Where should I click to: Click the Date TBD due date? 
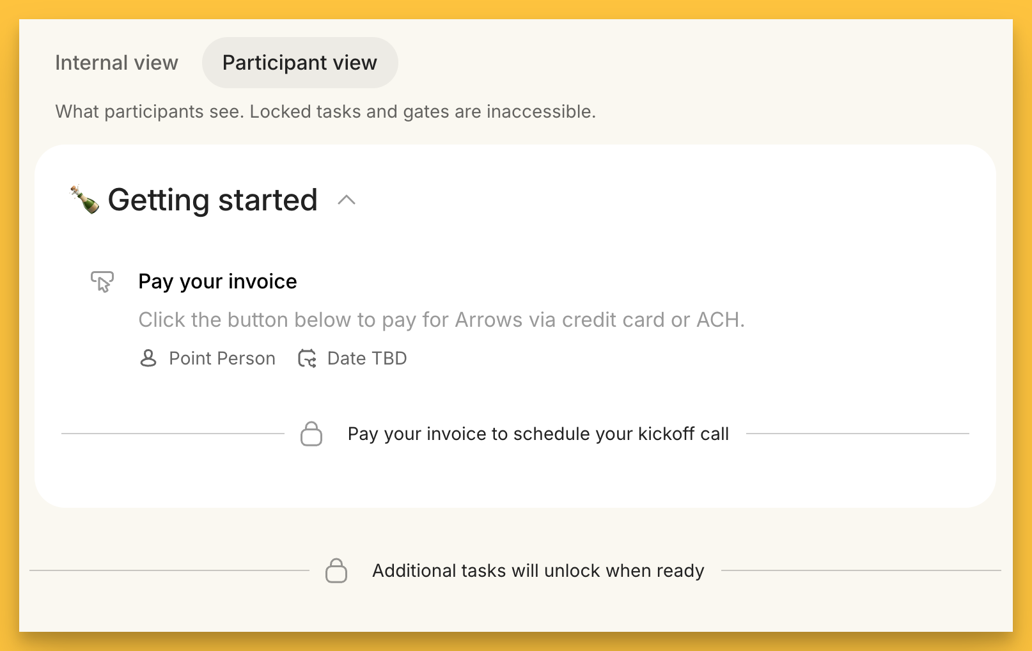tap(367, 358)
